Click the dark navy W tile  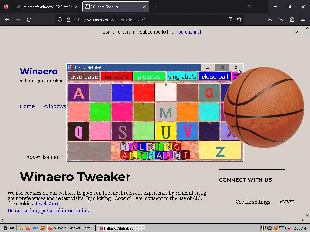point(209,131)
